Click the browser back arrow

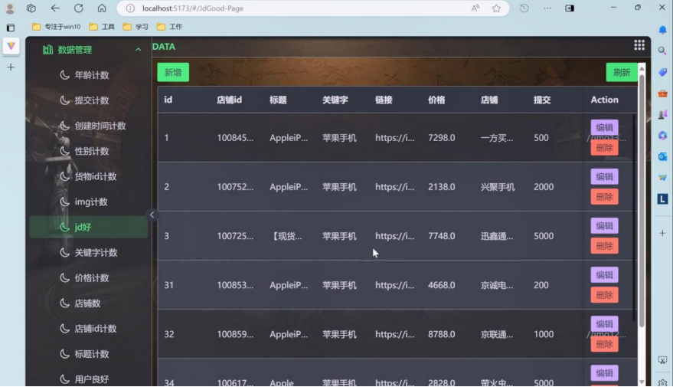[x=55, y=8]
